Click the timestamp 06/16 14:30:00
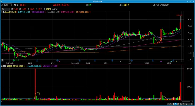 coord(161,5)
